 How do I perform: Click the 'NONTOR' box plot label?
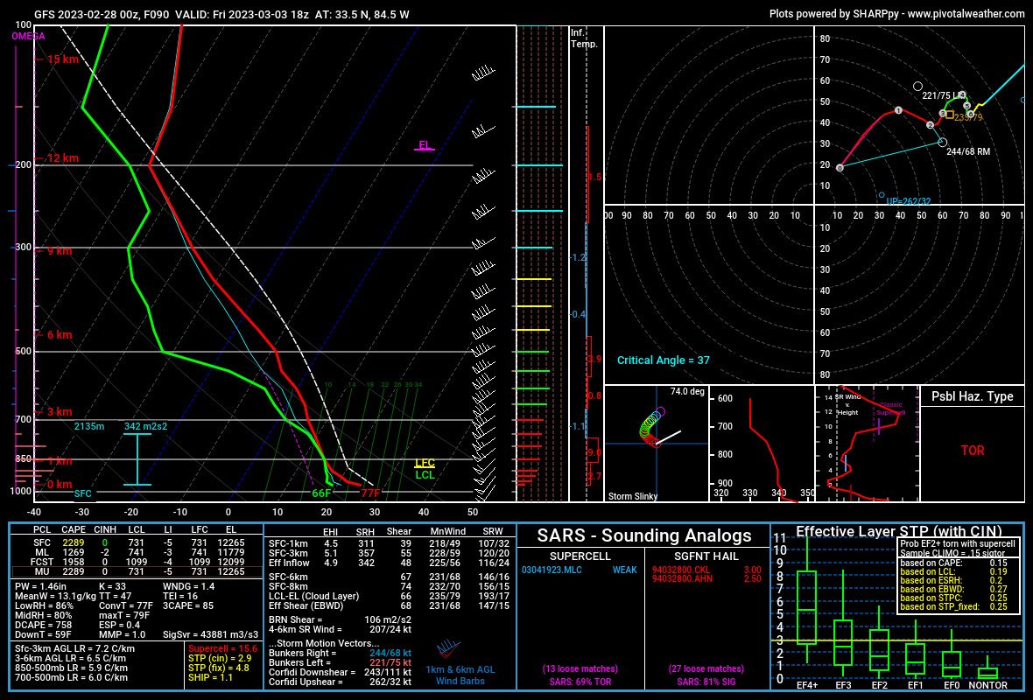pos(987,685)
